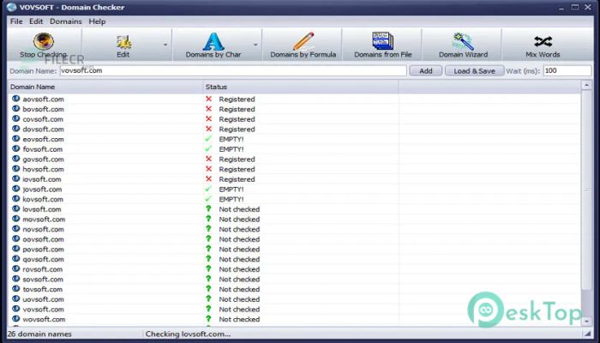Screen dimensions: 600x343
Task: Click the globe icon beside eovsoft.com
Action: point(15,139)
